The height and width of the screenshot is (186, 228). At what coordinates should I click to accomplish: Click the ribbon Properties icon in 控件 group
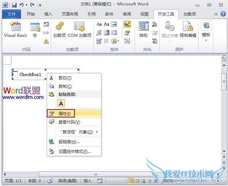coord(127,33)
